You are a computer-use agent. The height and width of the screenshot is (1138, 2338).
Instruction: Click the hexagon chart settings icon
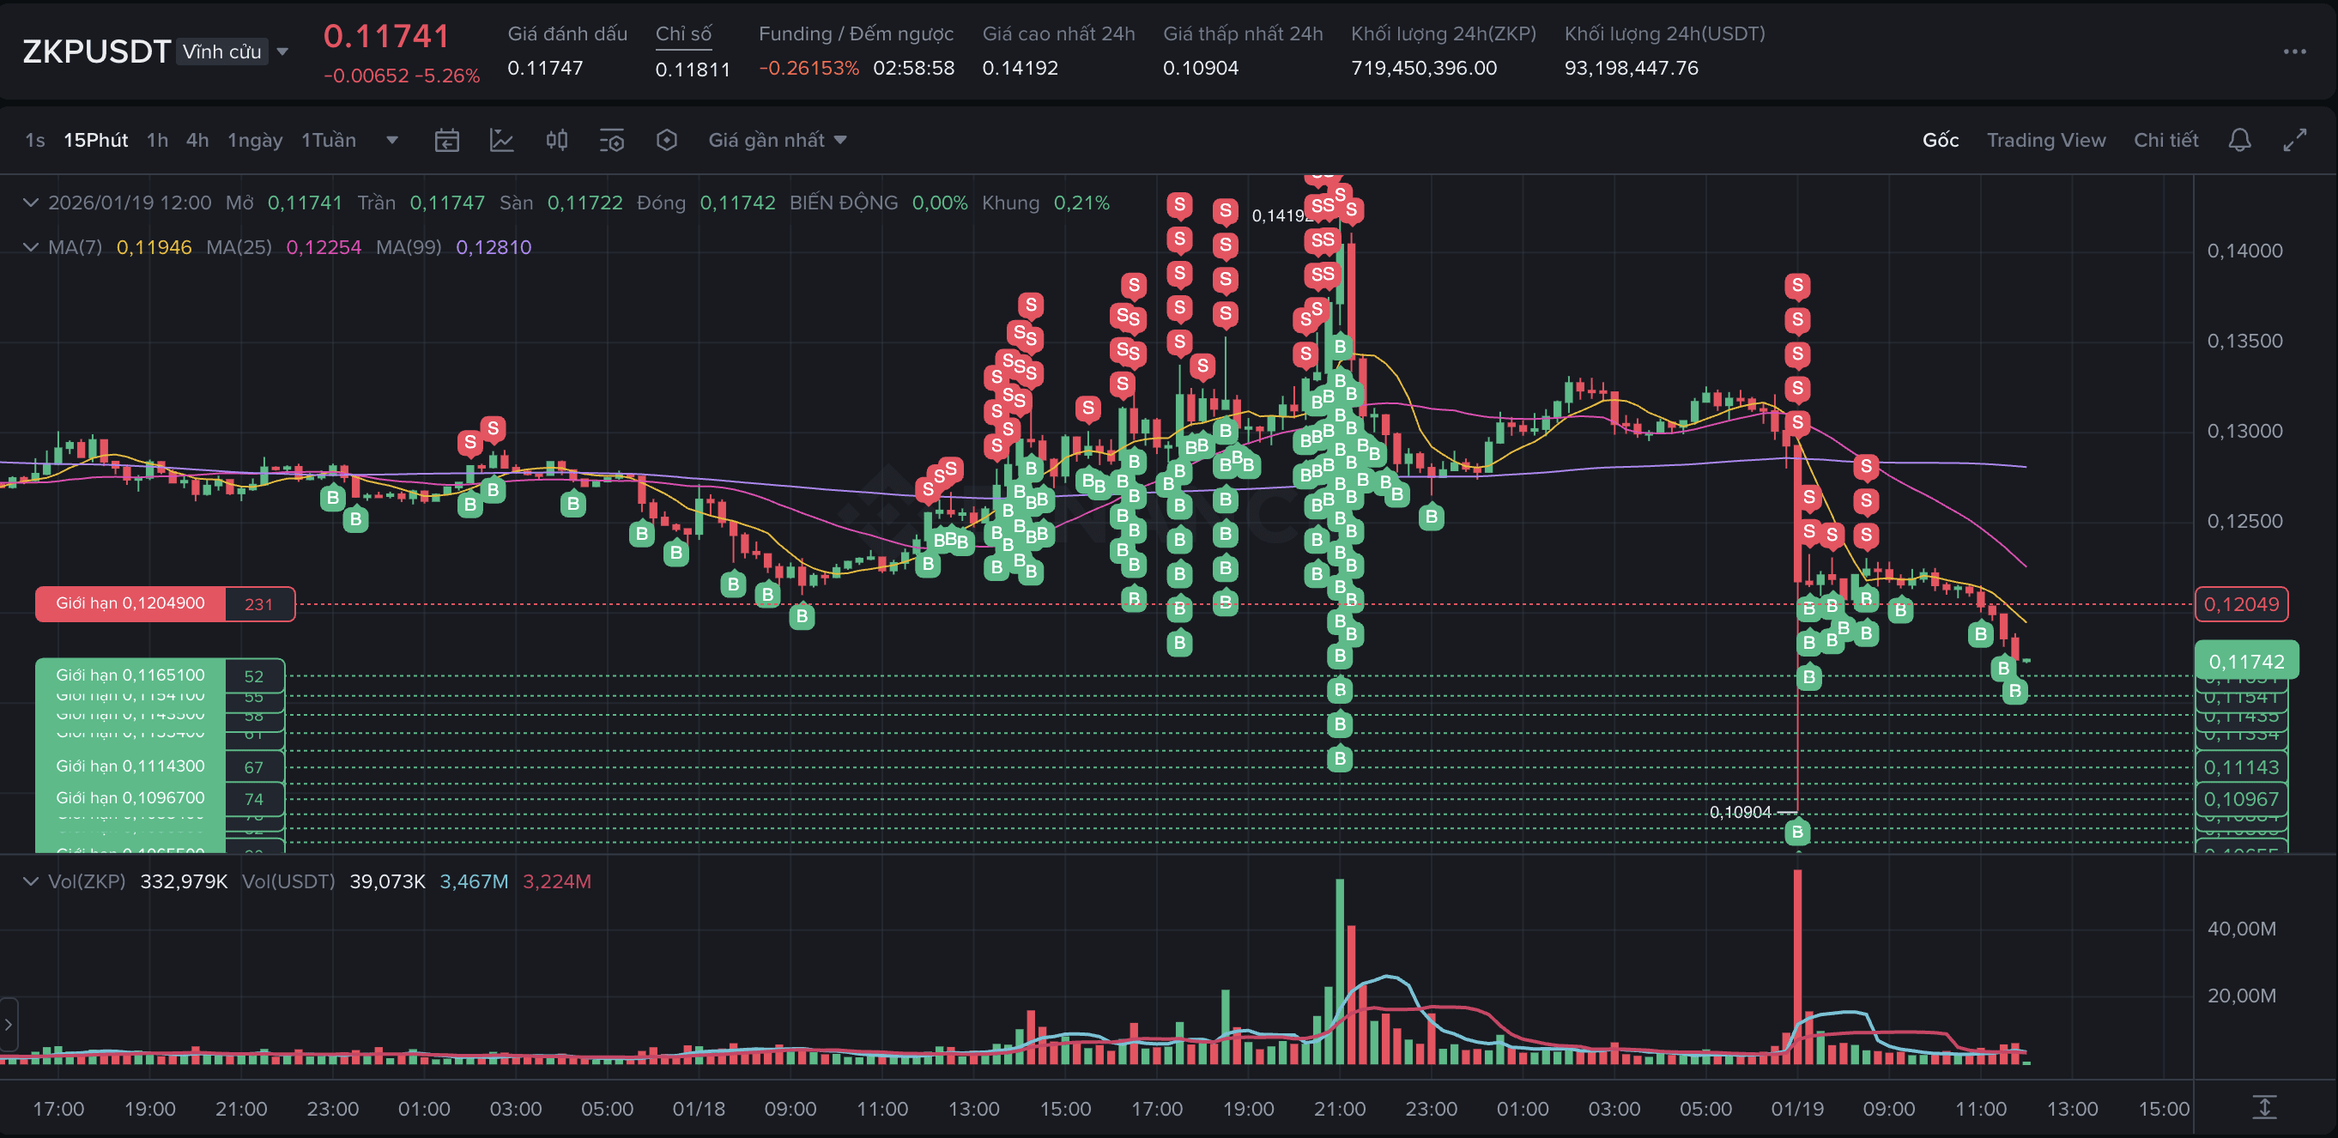click(x=667, y=140)
